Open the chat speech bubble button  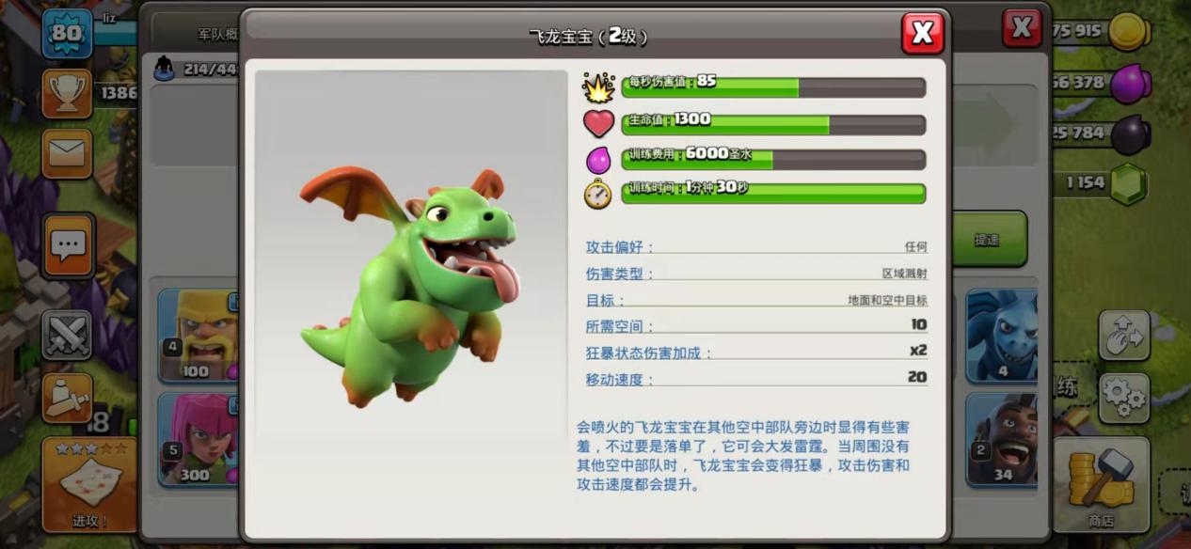[x=68, y=245]
